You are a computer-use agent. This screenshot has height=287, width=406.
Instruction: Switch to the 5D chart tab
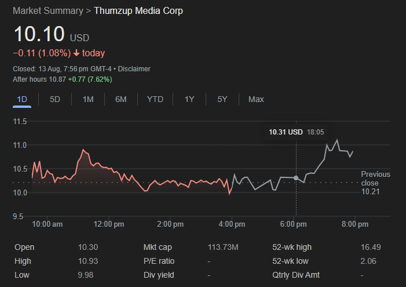[x=55, y=99]
